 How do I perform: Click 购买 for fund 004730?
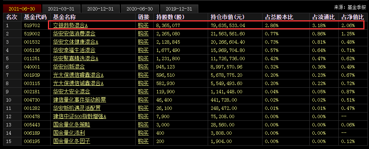click(x=143, y=100)
